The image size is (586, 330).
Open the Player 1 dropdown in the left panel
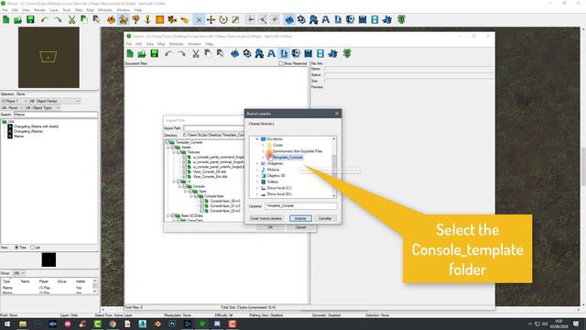(x=14, y=101)
